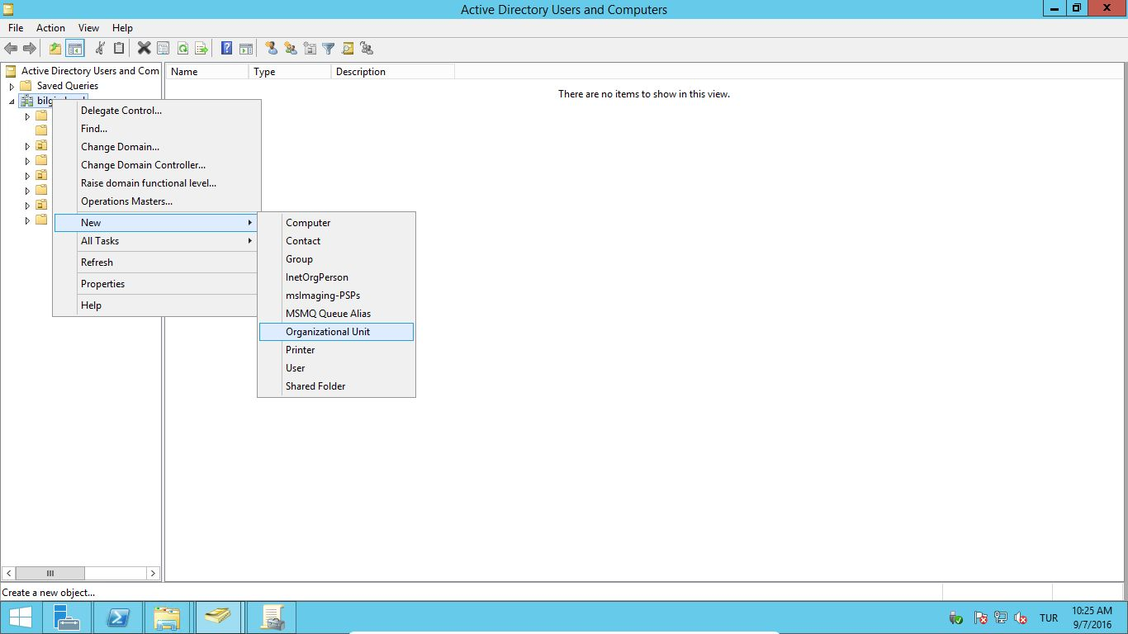
Task: Click the create new user toolbar icon
Action: click(x=271, y=49)
